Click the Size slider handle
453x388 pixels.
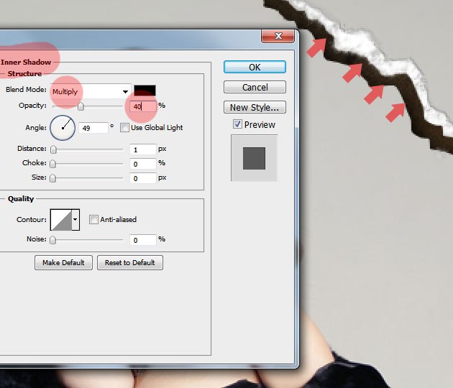(x=52, y=178)
